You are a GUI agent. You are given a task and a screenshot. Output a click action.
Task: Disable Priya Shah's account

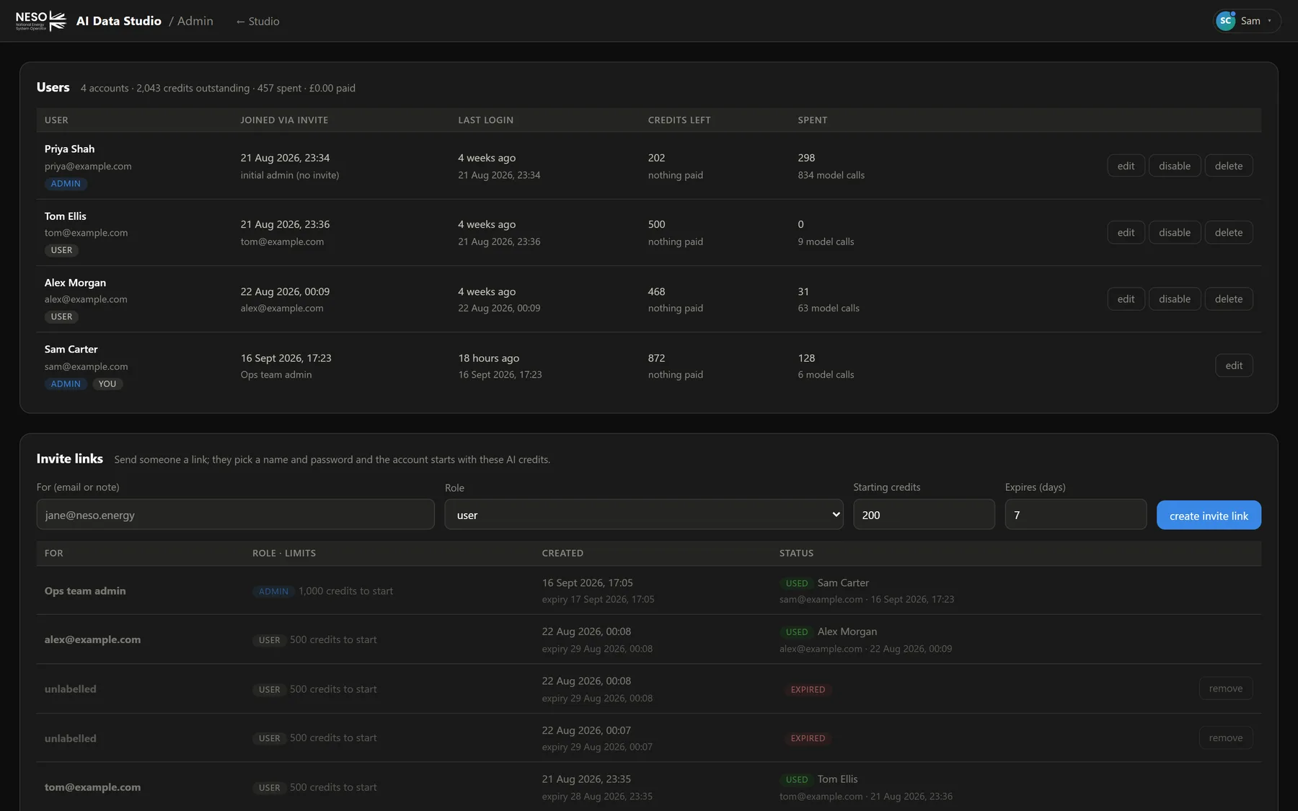pyautogui.click(x=1175, y=166)
